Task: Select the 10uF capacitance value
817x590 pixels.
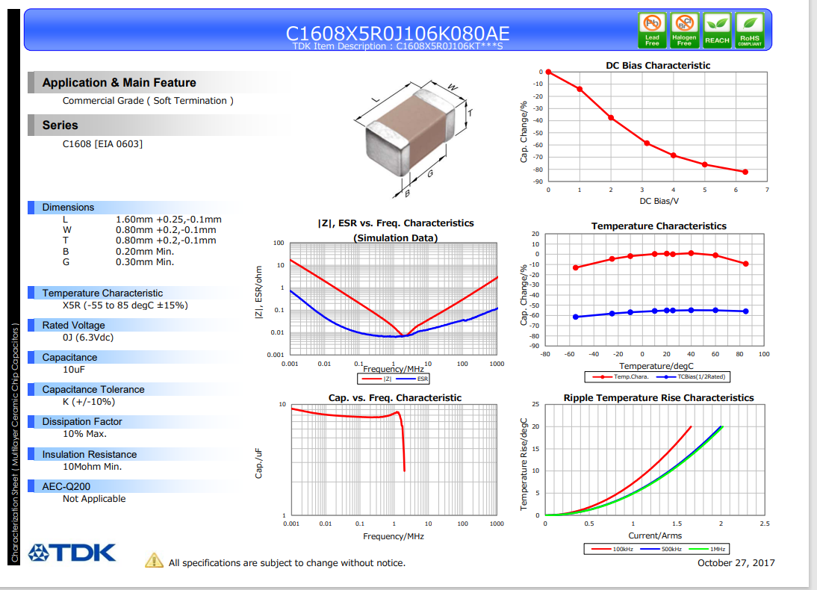Action: [73, 370]
